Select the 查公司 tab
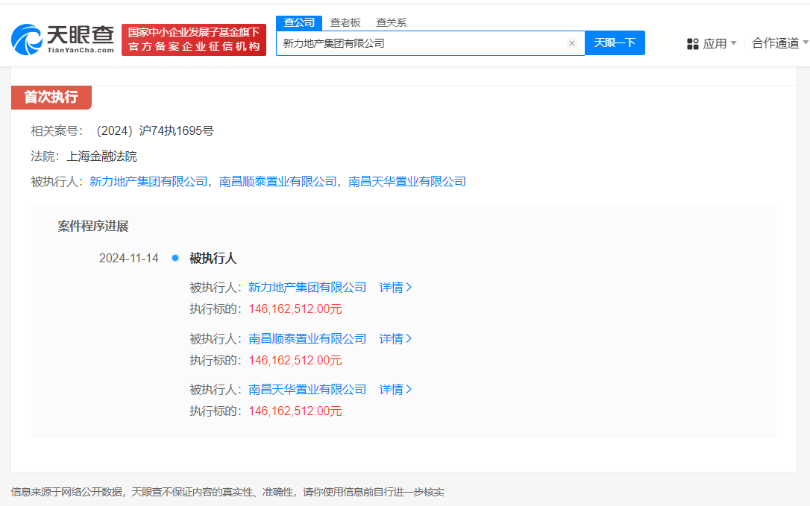 (x=299, y=22)
